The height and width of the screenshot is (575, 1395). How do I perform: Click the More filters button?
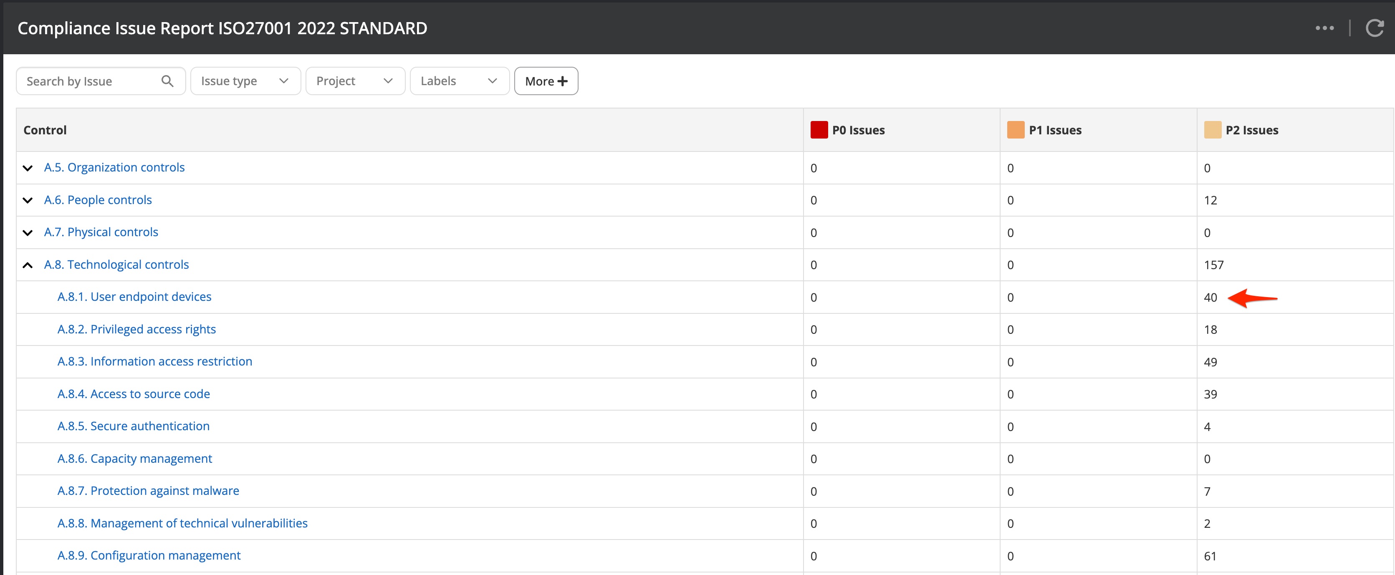click(546, 81)
